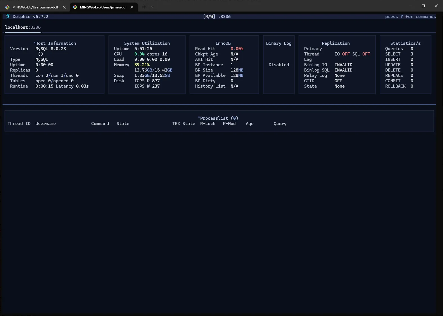The image size is (443, 316).
Task: Click the Replication panel title
Action: click(x=336, y=43)
